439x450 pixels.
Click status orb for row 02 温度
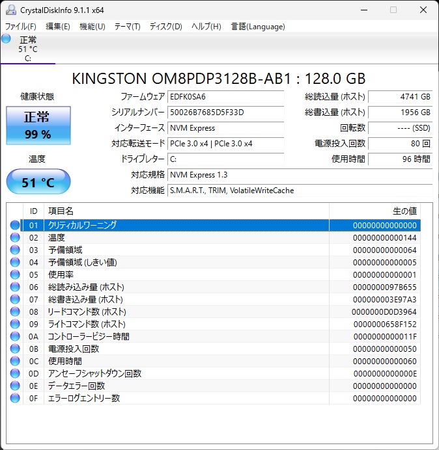point(15,237)
